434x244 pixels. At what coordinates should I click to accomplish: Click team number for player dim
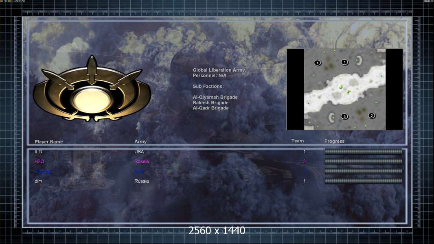(304, 181)
